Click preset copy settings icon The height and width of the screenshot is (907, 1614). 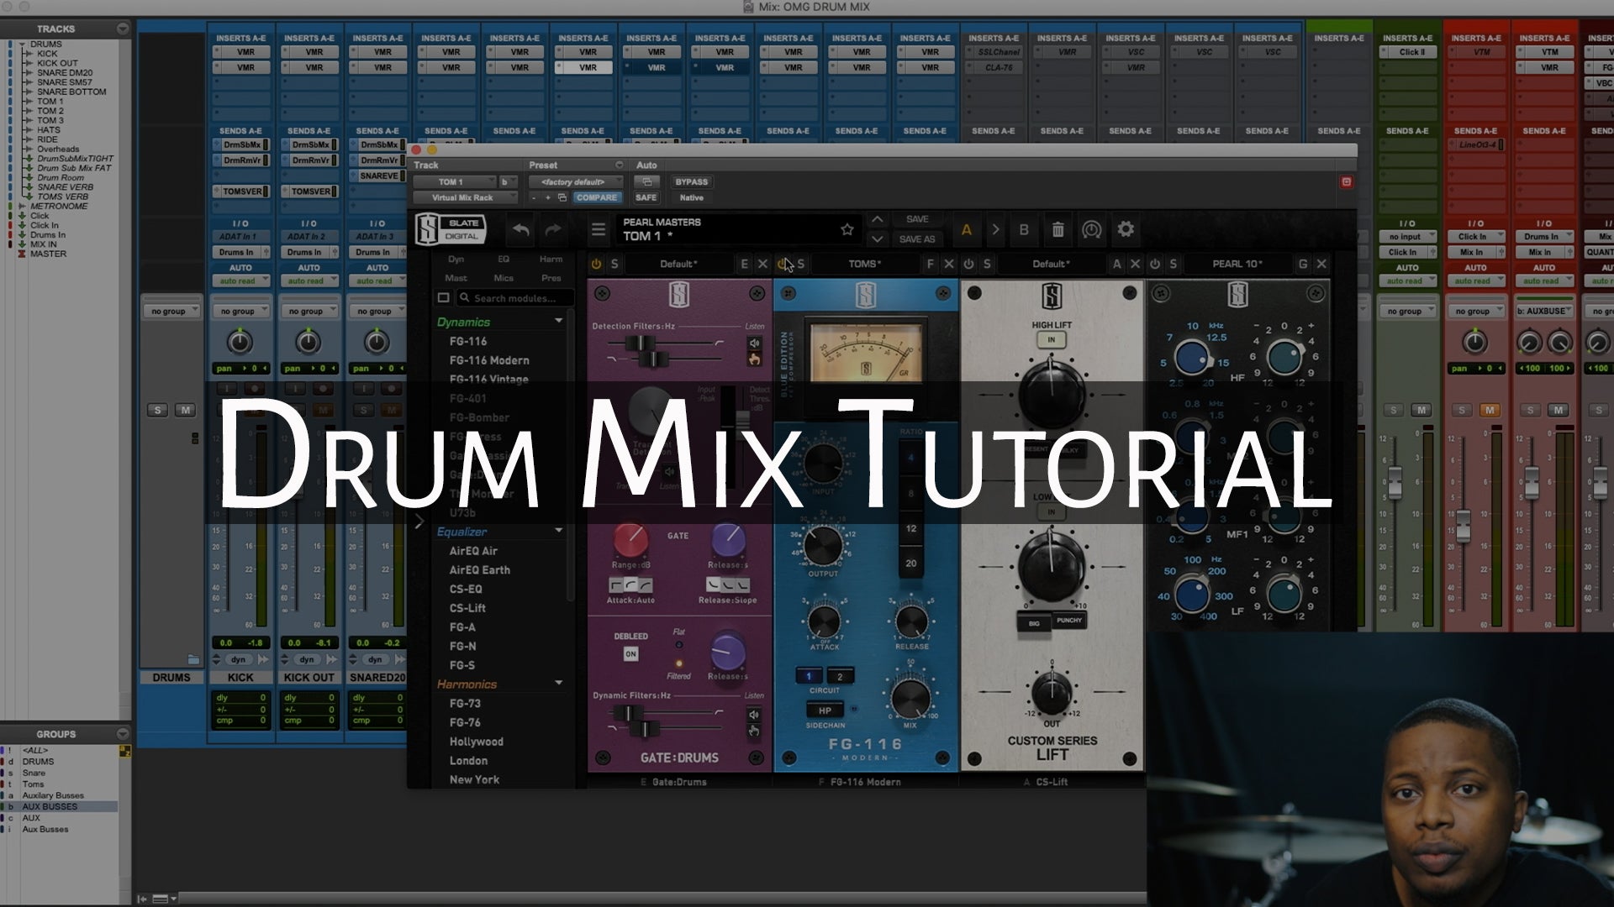click(x=562, y=197)
